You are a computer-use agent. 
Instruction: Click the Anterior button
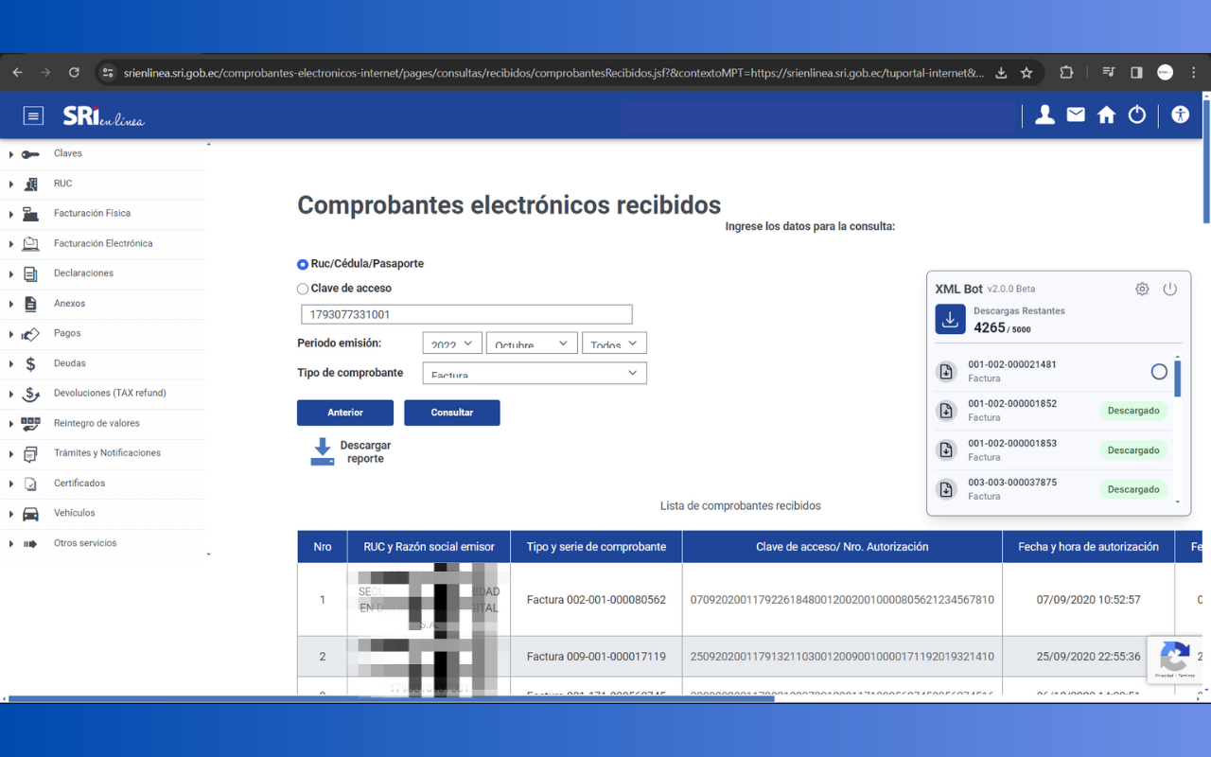345,413
